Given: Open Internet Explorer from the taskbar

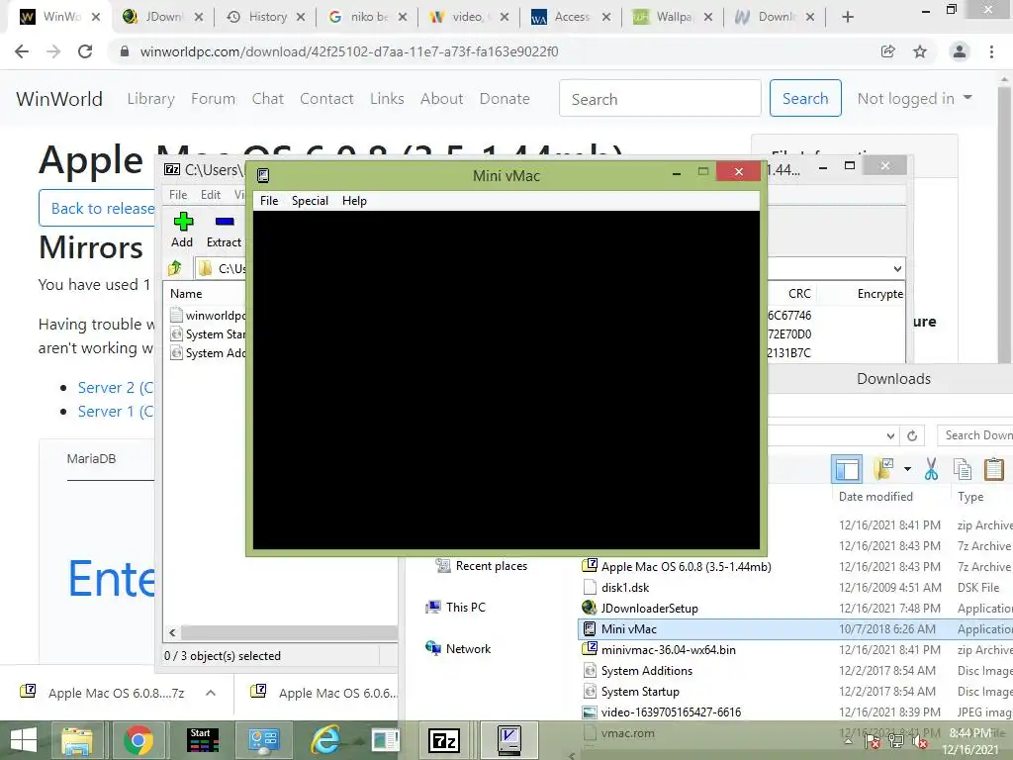Looking at the screenshot, I should [x=325, y=740].
